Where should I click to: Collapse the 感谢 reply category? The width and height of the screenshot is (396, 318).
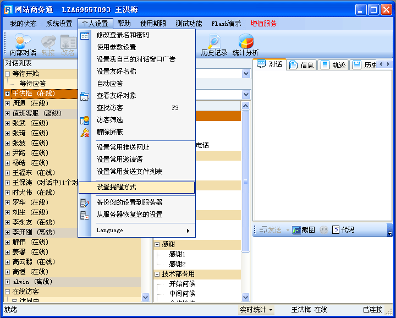[157, 244]
